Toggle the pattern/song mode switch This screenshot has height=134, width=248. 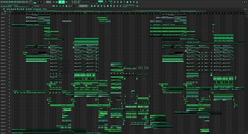tap(35, 3)
